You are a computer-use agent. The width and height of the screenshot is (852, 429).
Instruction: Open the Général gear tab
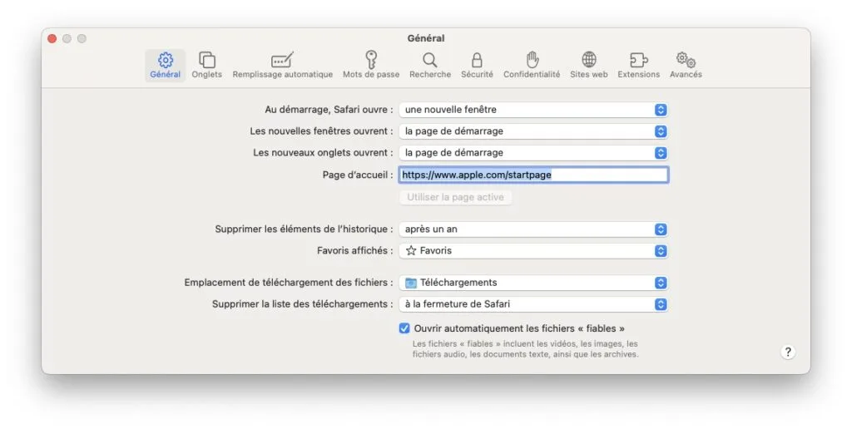(166, 65)
